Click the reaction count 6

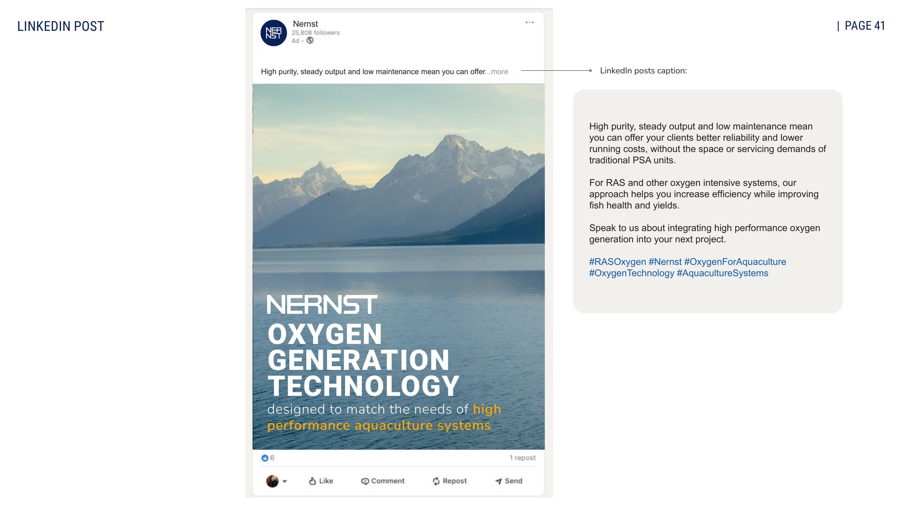[x=272, y=458]
